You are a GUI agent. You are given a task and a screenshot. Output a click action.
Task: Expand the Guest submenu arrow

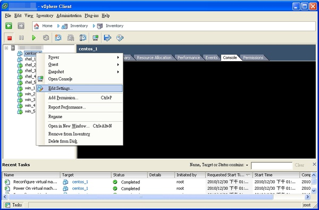coord(118,65)
